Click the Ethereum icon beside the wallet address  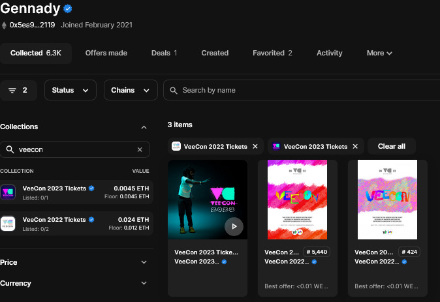[4, 25]
